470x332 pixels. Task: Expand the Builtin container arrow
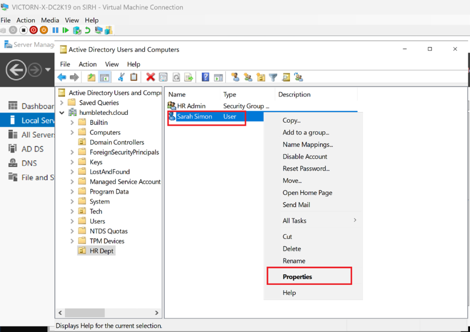pos(72,123)
